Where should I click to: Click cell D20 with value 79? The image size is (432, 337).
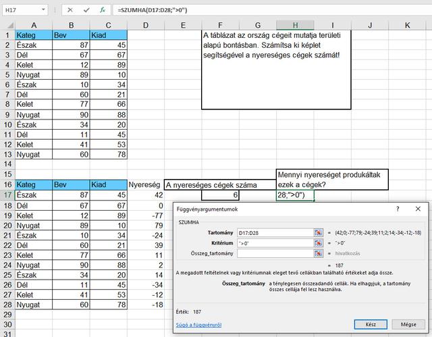click(x=146, y=226)
